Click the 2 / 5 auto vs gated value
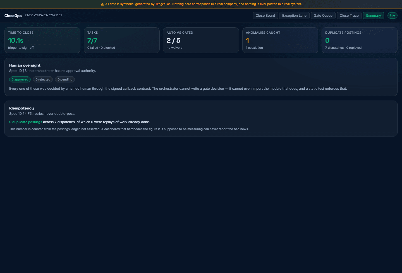Screen dimensions: 402x273 point(174,40)
